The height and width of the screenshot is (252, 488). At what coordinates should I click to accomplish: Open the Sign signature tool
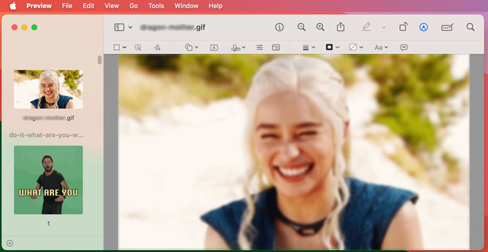235,47
